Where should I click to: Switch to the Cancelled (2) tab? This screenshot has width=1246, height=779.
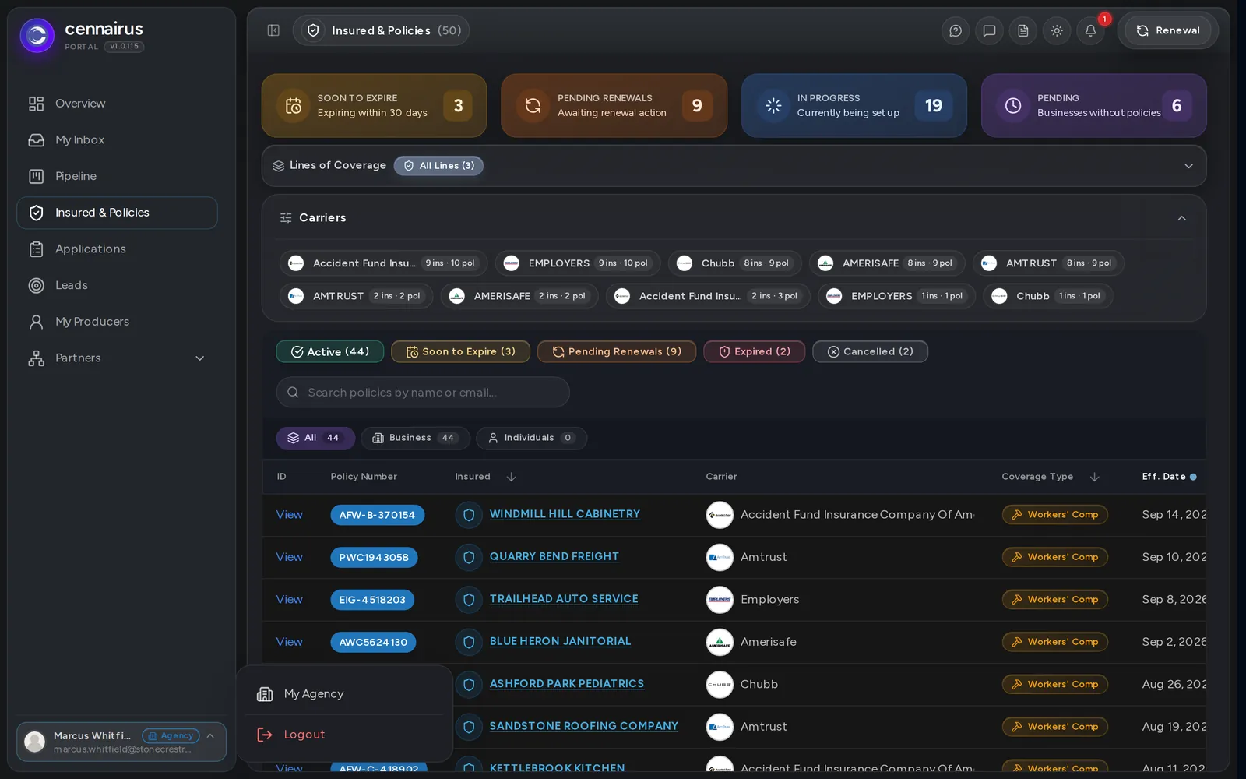[x=870, y=351]
